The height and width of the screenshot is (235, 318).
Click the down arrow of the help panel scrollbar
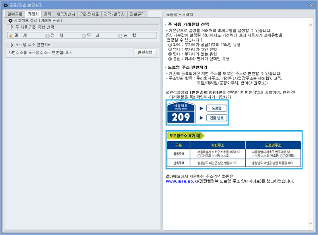tap(310, 223)
